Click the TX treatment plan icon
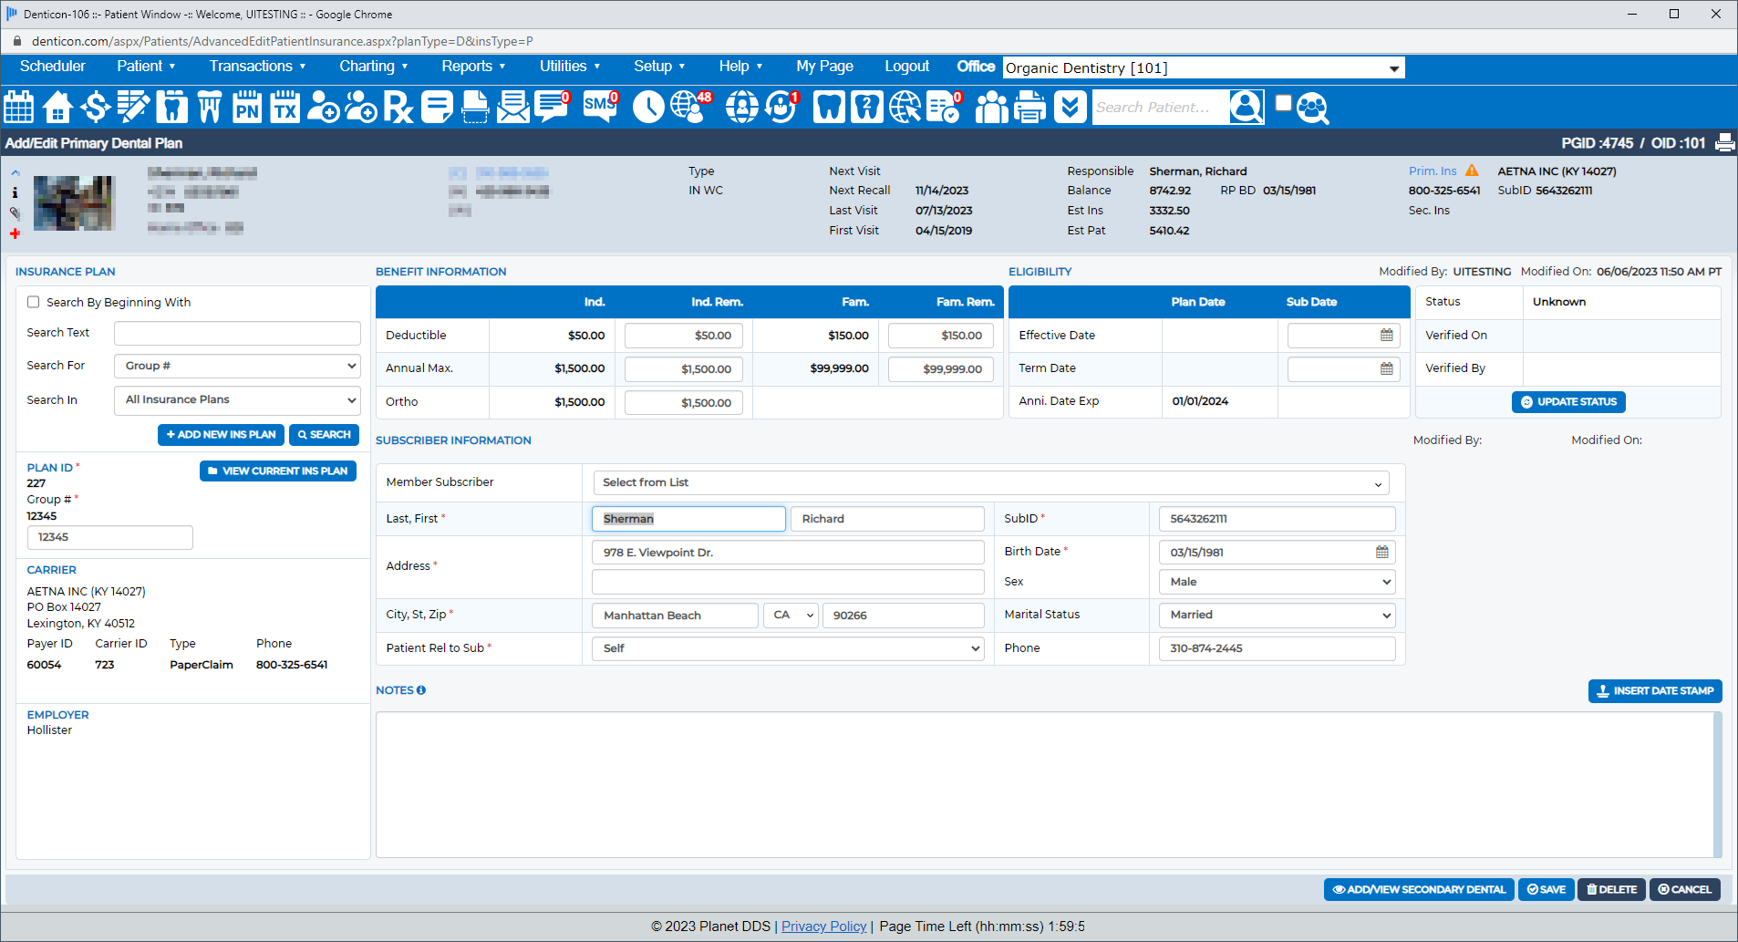Image resolution: width=1738 pixels, height=942 pixels. tap(285, 108)
